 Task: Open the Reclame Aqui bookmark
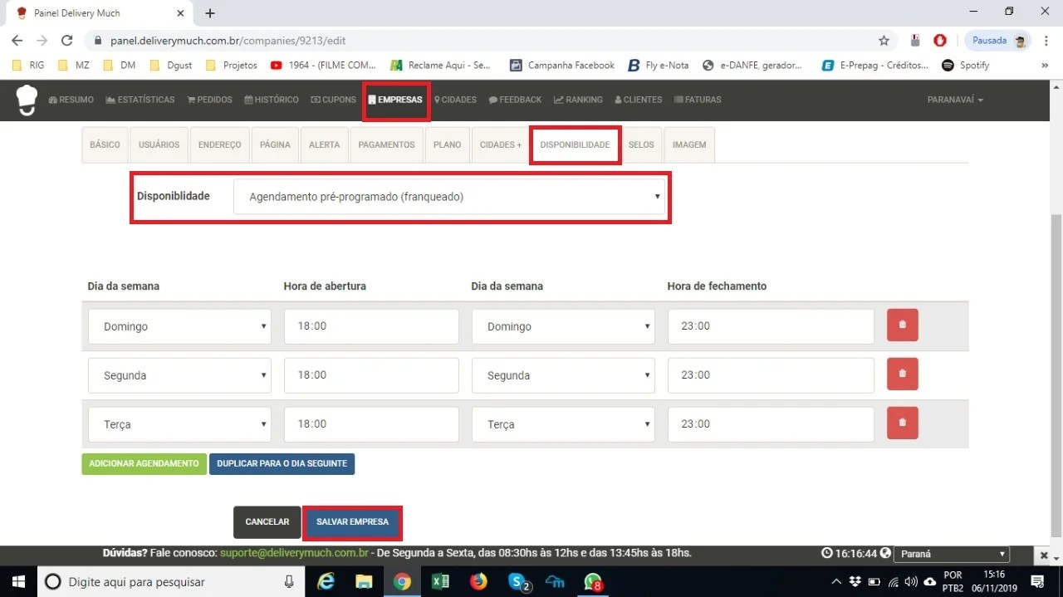point(441,65)
